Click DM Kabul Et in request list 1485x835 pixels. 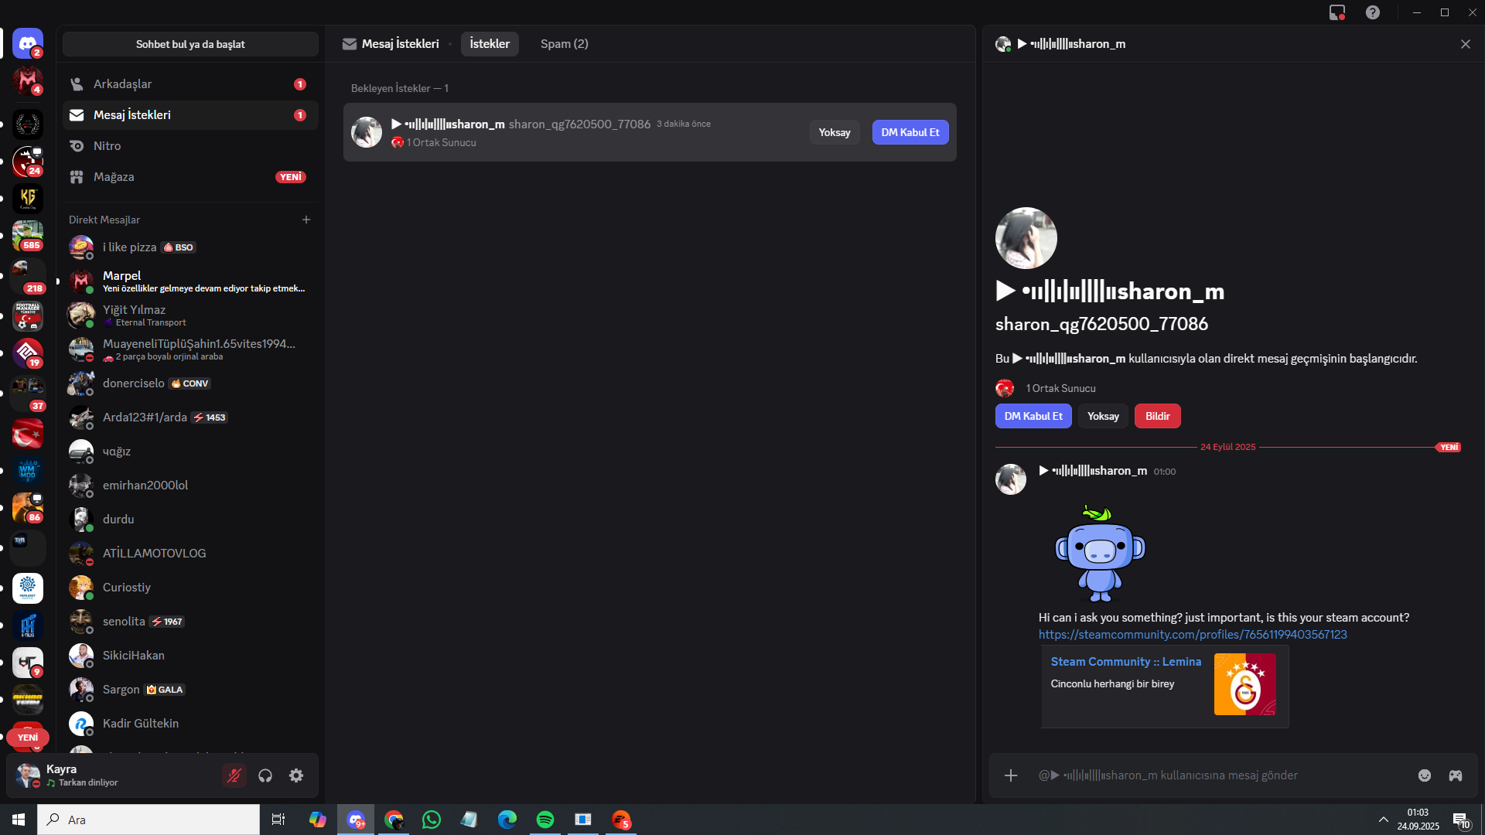click(910, 132)
